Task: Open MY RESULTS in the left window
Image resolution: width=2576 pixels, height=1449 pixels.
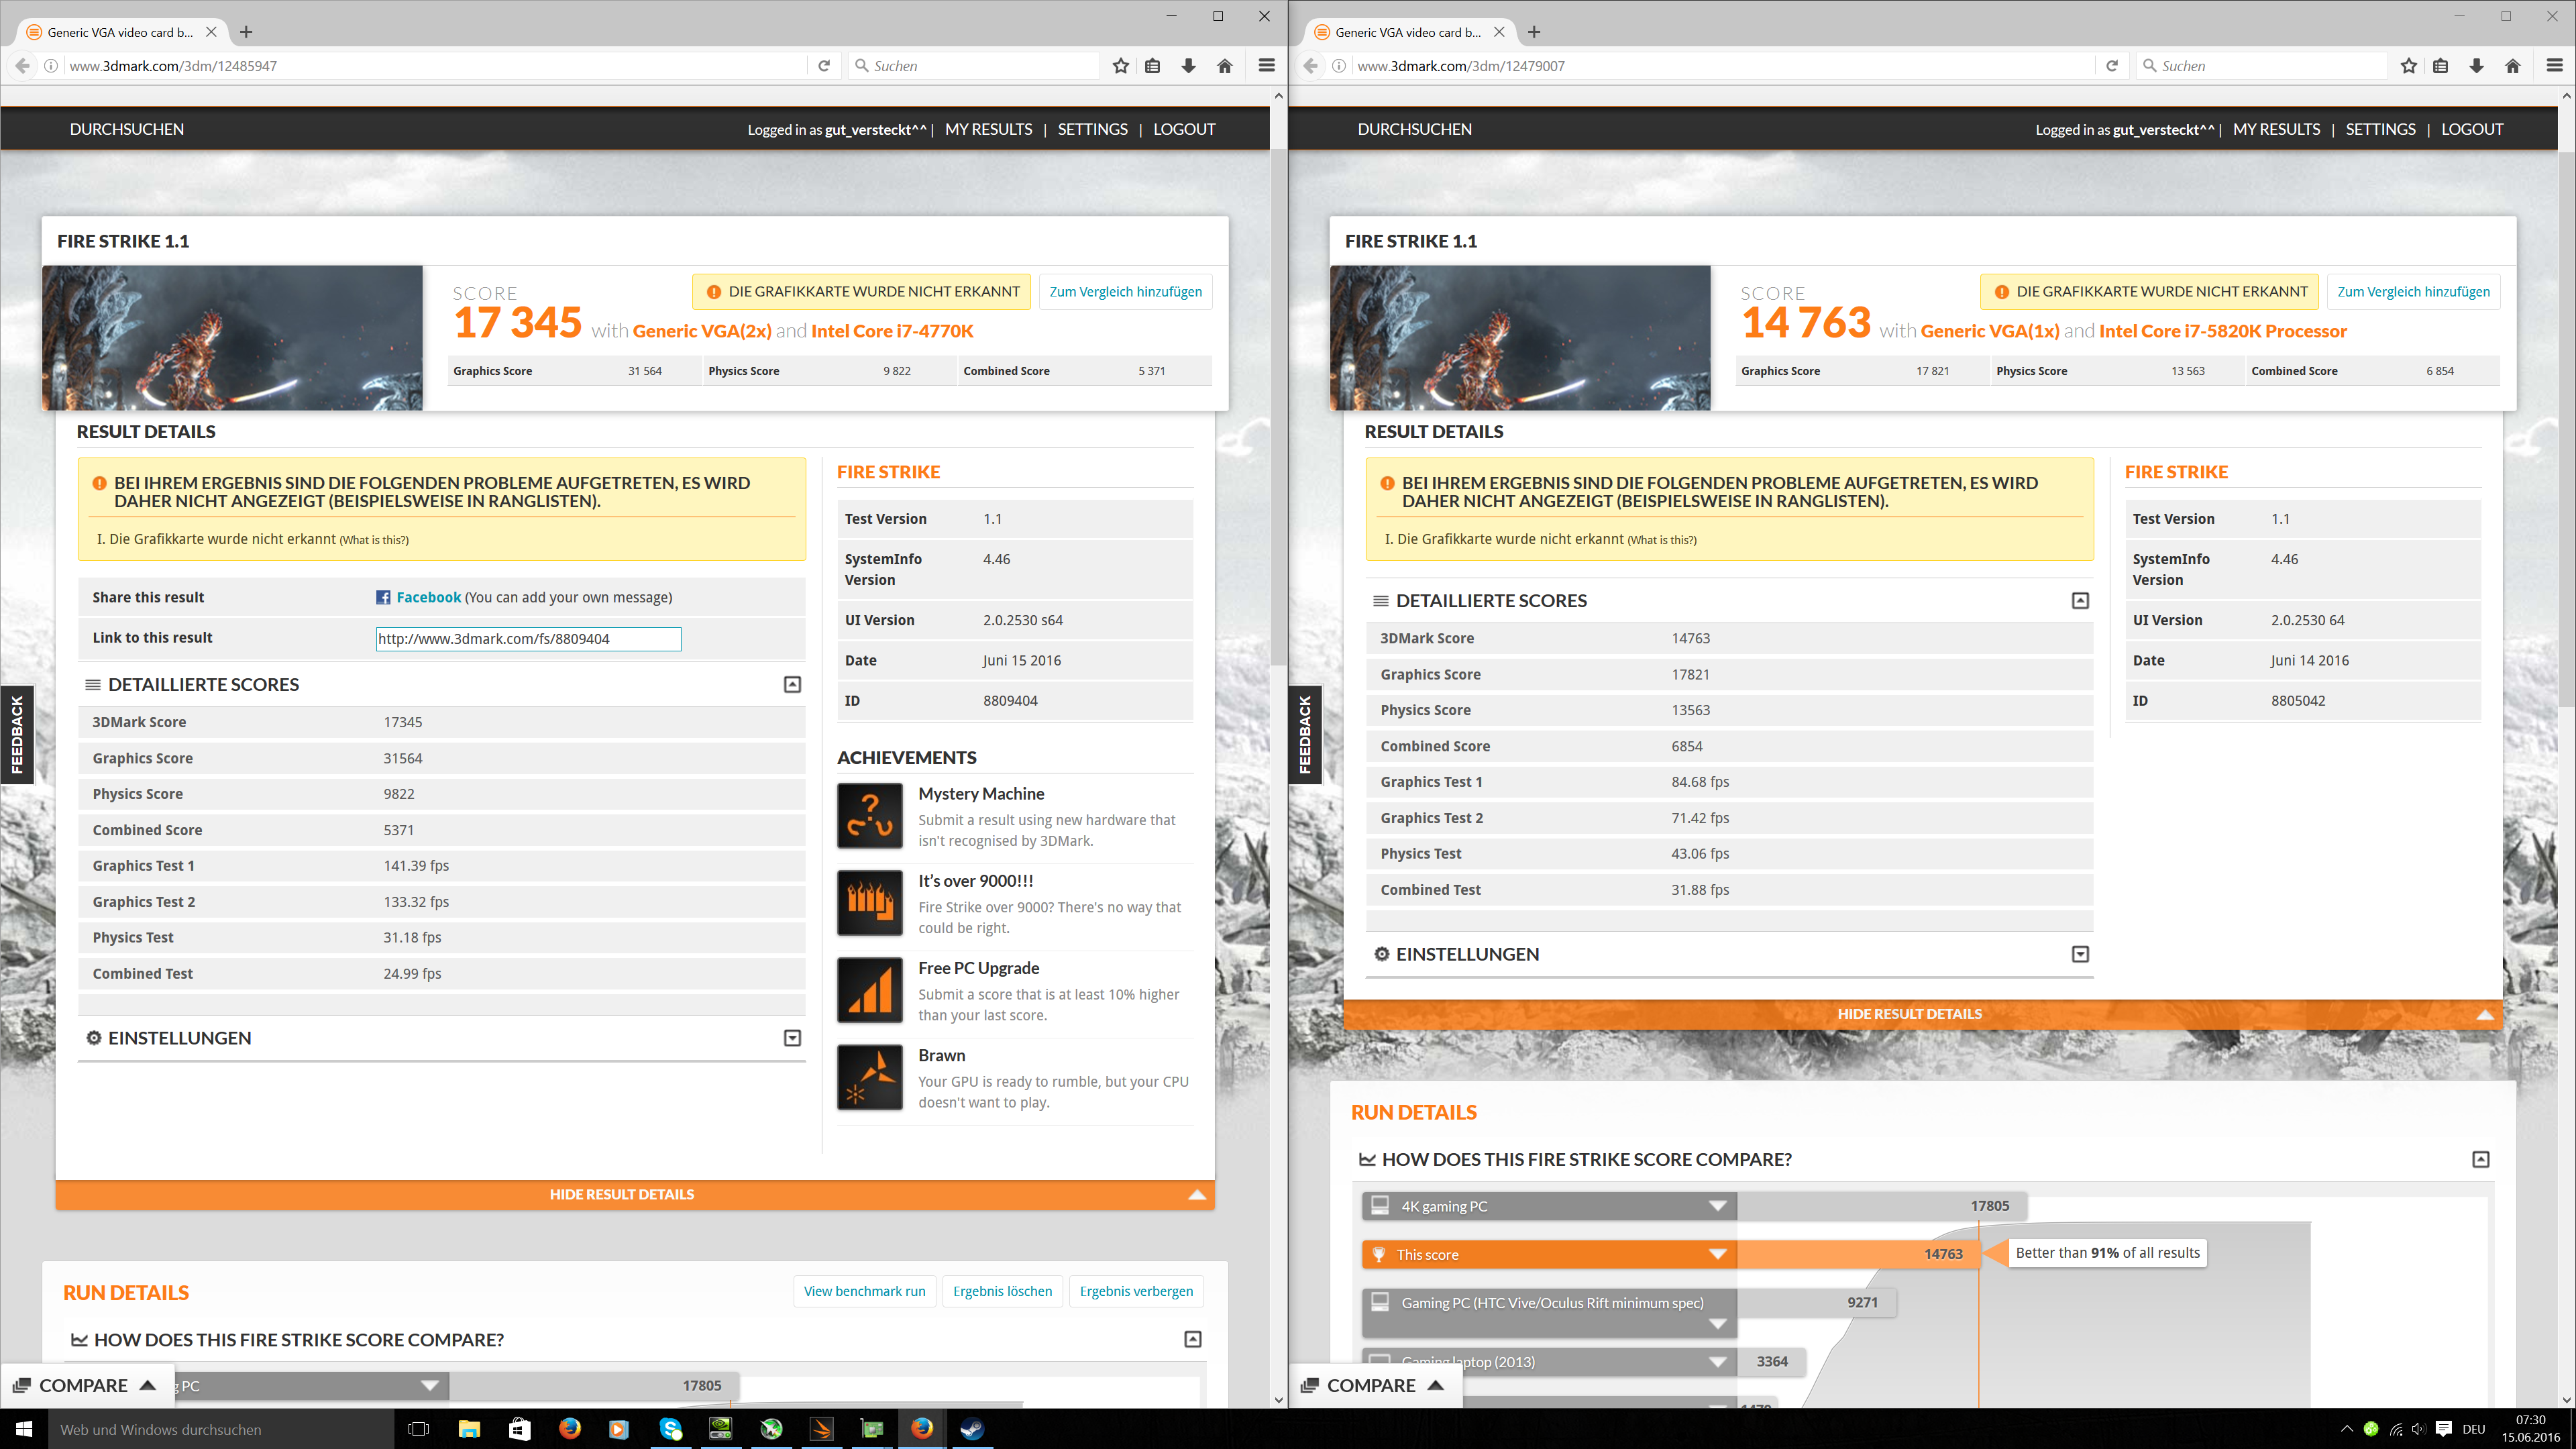Action: tap(989, 129)
